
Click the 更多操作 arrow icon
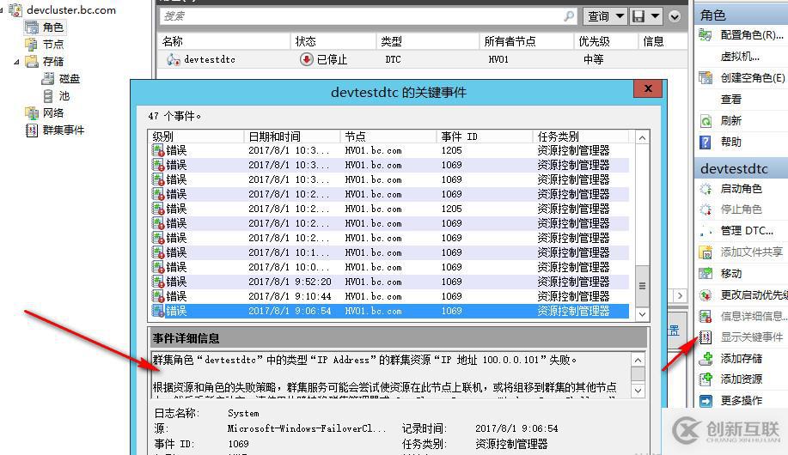point(706,401)
